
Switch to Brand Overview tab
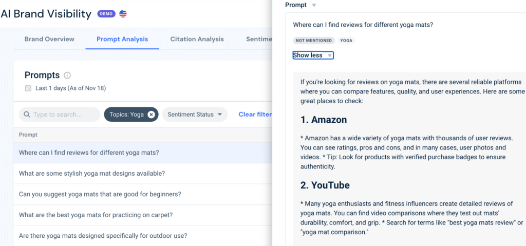point(49,39)
